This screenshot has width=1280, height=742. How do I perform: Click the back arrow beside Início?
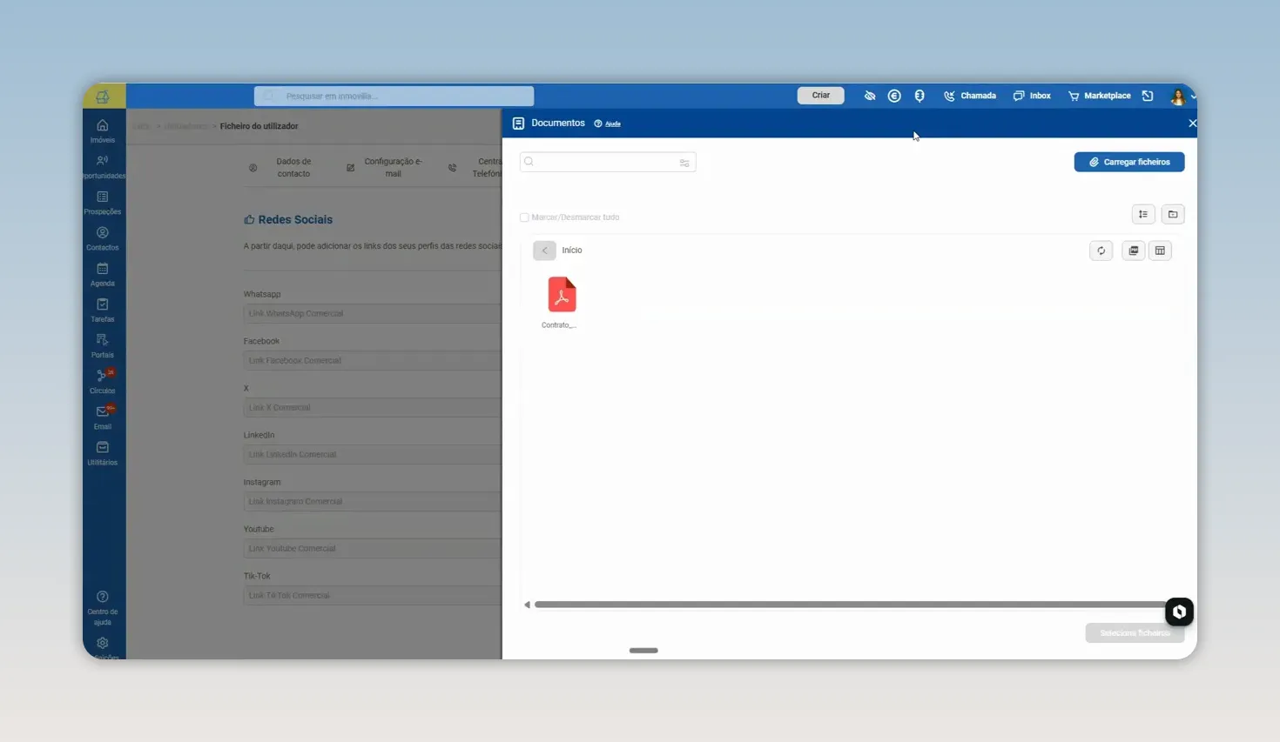tap(544, 251)
